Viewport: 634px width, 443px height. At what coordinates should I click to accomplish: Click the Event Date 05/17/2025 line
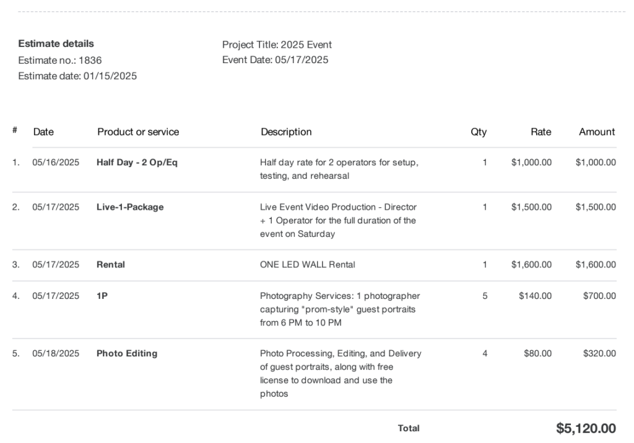276,60
